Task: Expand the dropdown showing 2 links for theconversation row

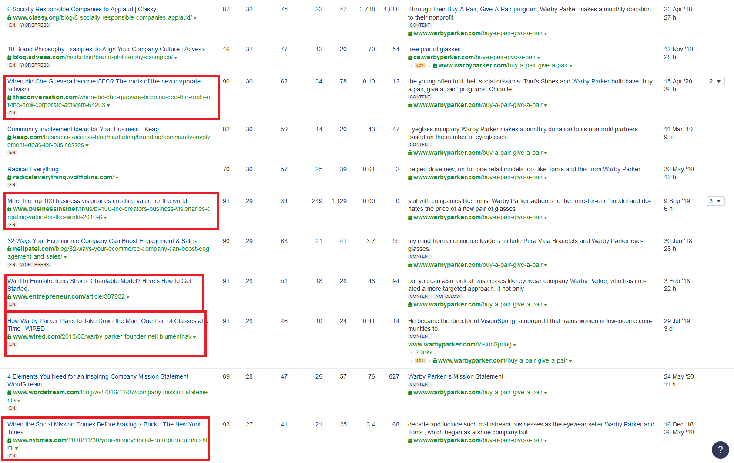Action: 715,81
